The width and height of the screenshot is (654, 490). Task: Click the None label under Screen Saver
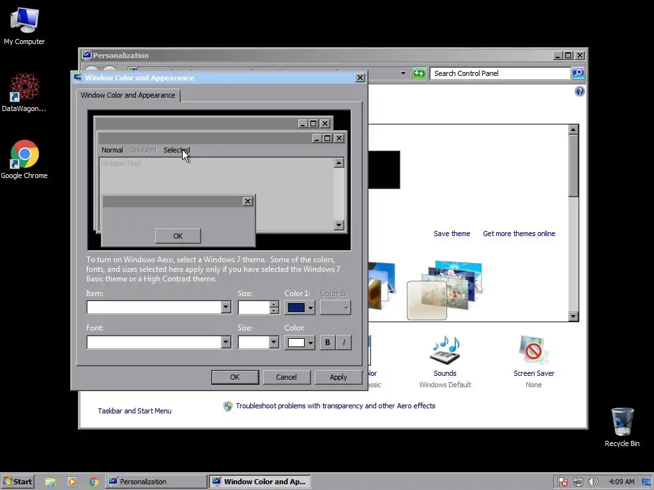pos(533,385)
